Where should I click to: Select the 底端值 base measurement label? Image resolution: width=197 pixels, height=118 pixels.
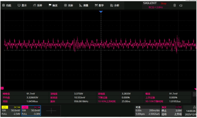click(x=101, y=94)
